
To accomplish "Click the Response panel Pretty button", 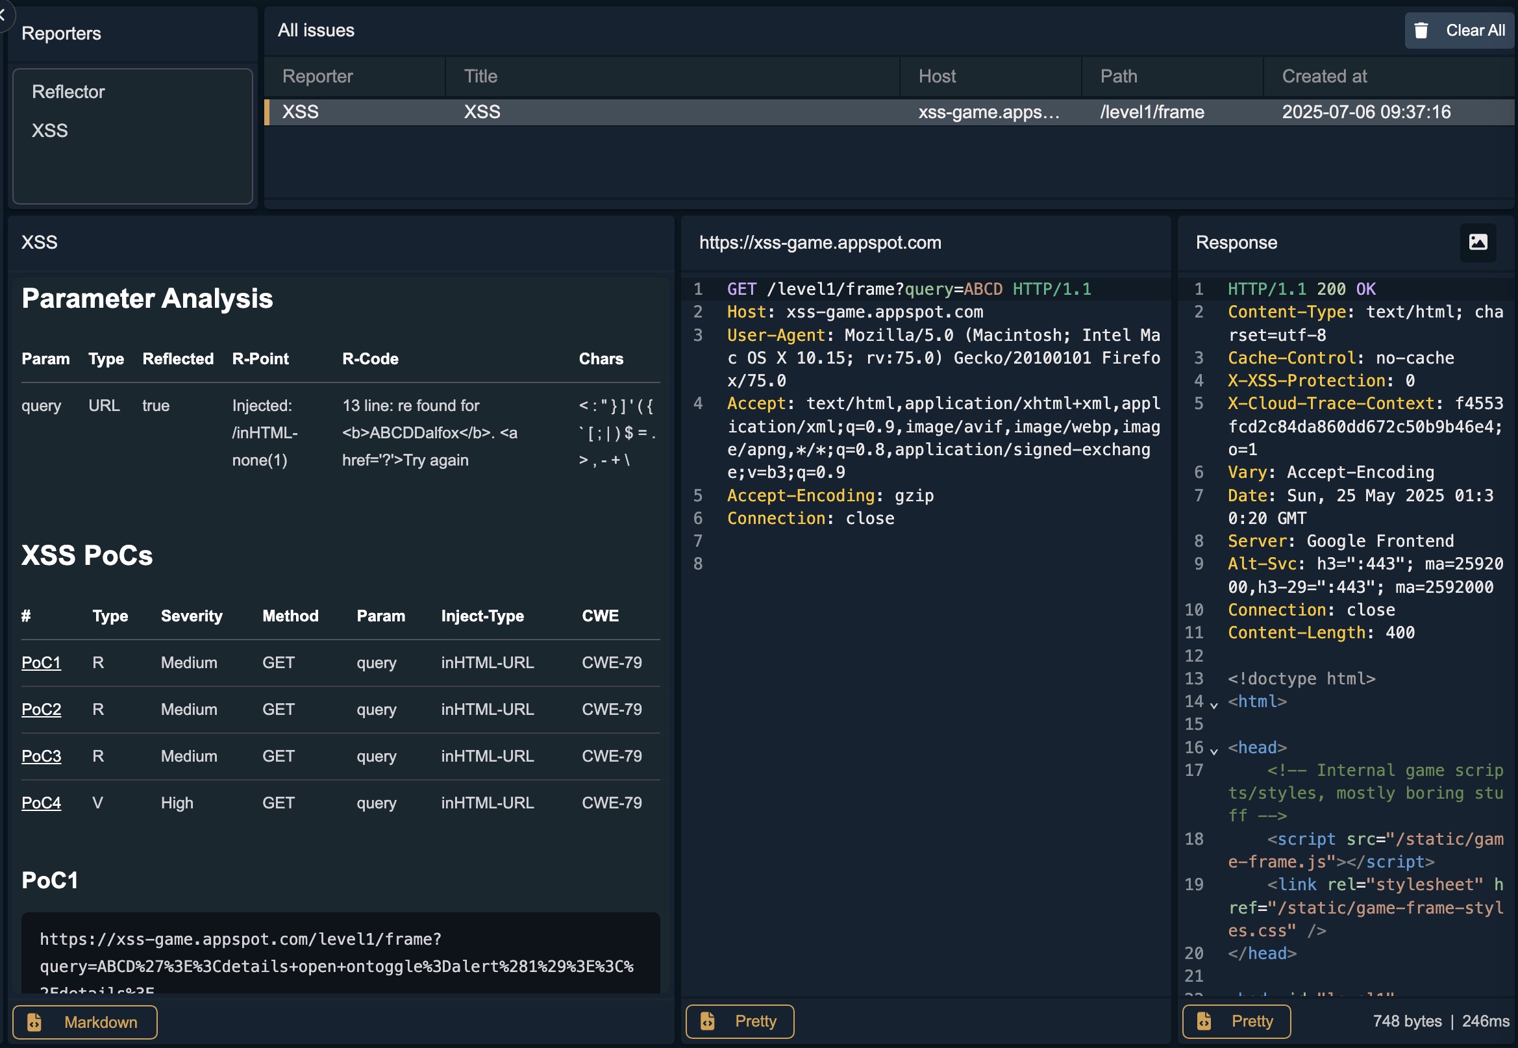I will click(x=1236, y=1021).
